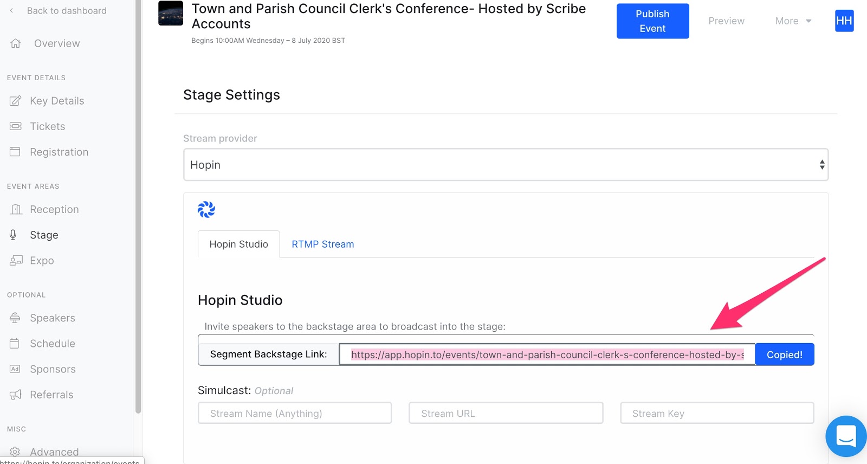Click the Speakers podium icon
This screenshot has width=867, height=464.
point(15,318)
